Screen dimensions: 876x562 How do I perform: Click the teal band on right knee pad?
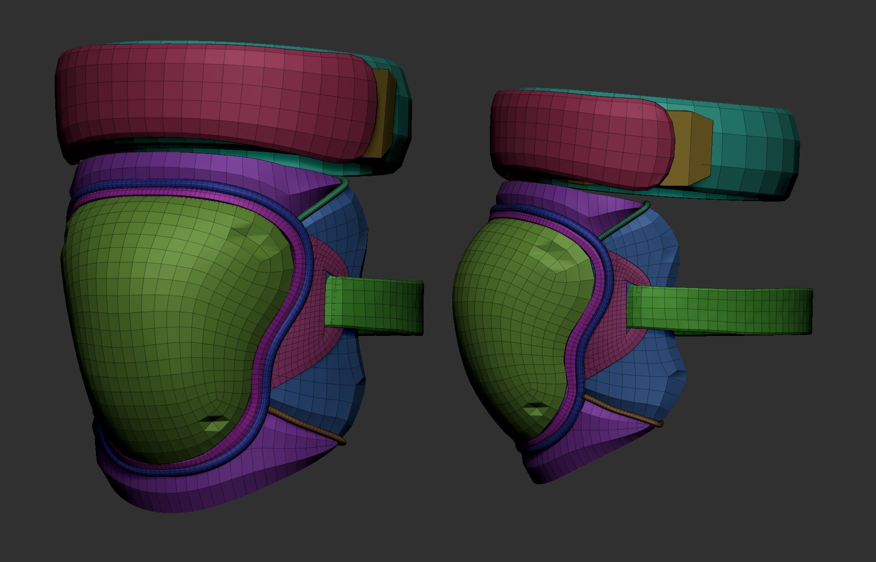tap(754, 151)
